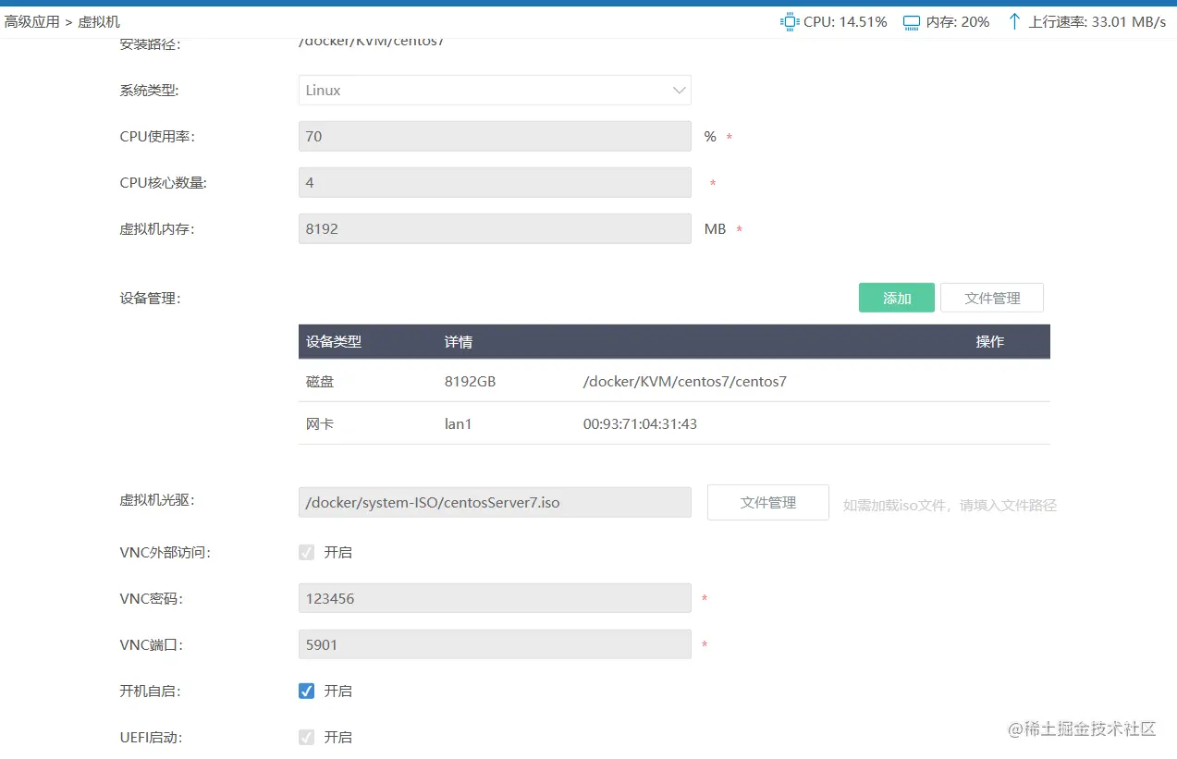
Task: Select the 磁盘 device row cell
Action: coord(320,381)
